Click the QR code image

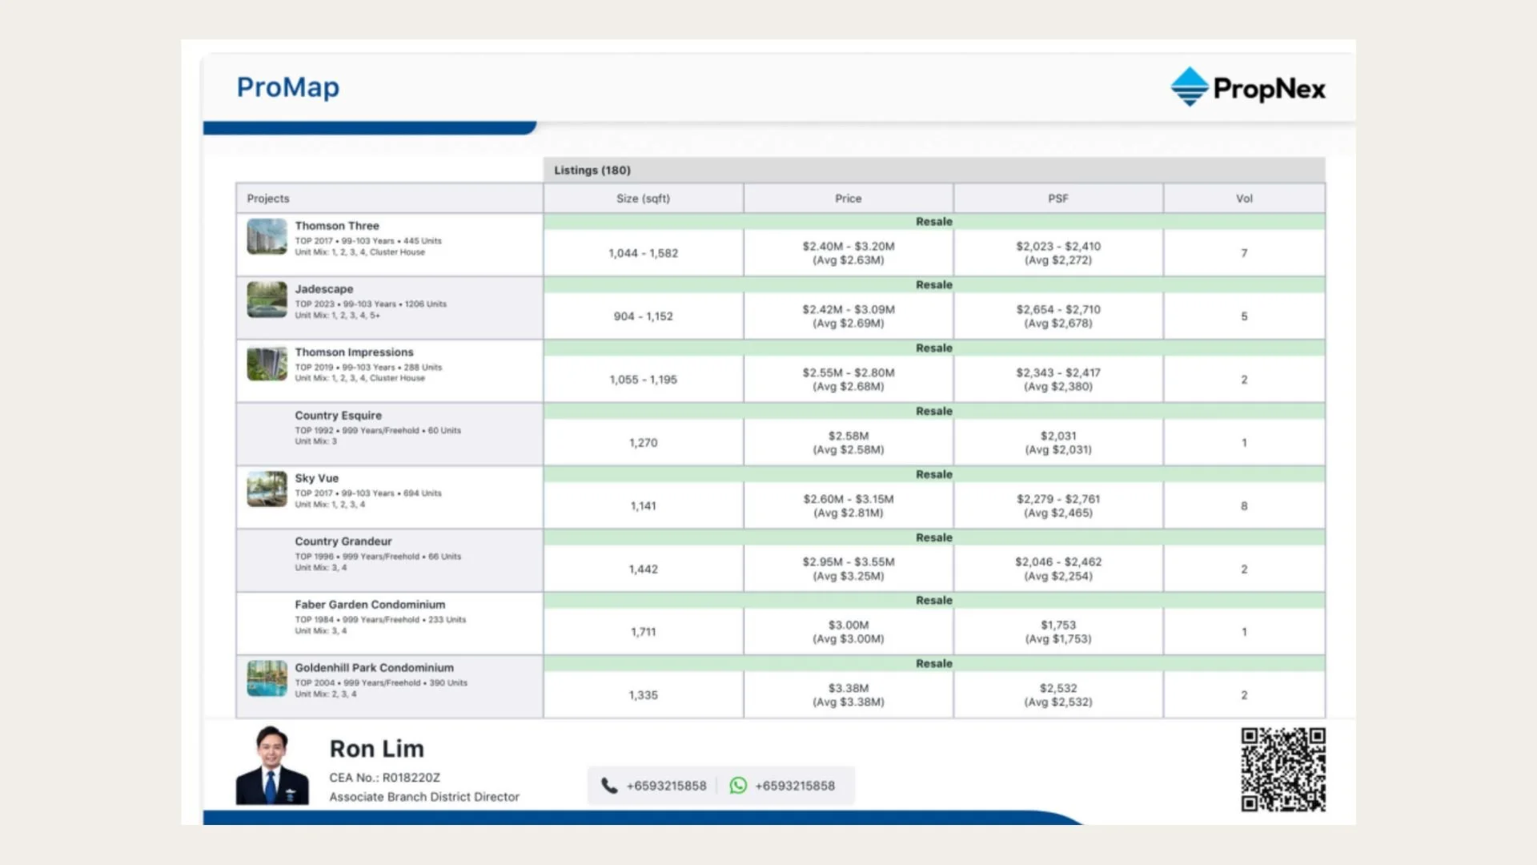(x=1282, y=769)
